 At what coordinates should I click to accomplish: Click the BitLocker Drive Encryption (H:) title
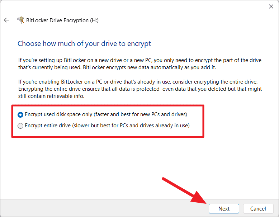point(62,20)
